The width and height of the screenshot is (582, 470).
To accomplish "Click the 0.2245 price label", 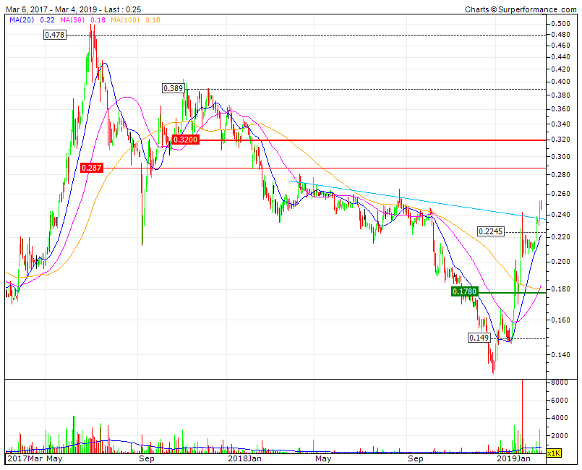I will click(x=491, y=231).
